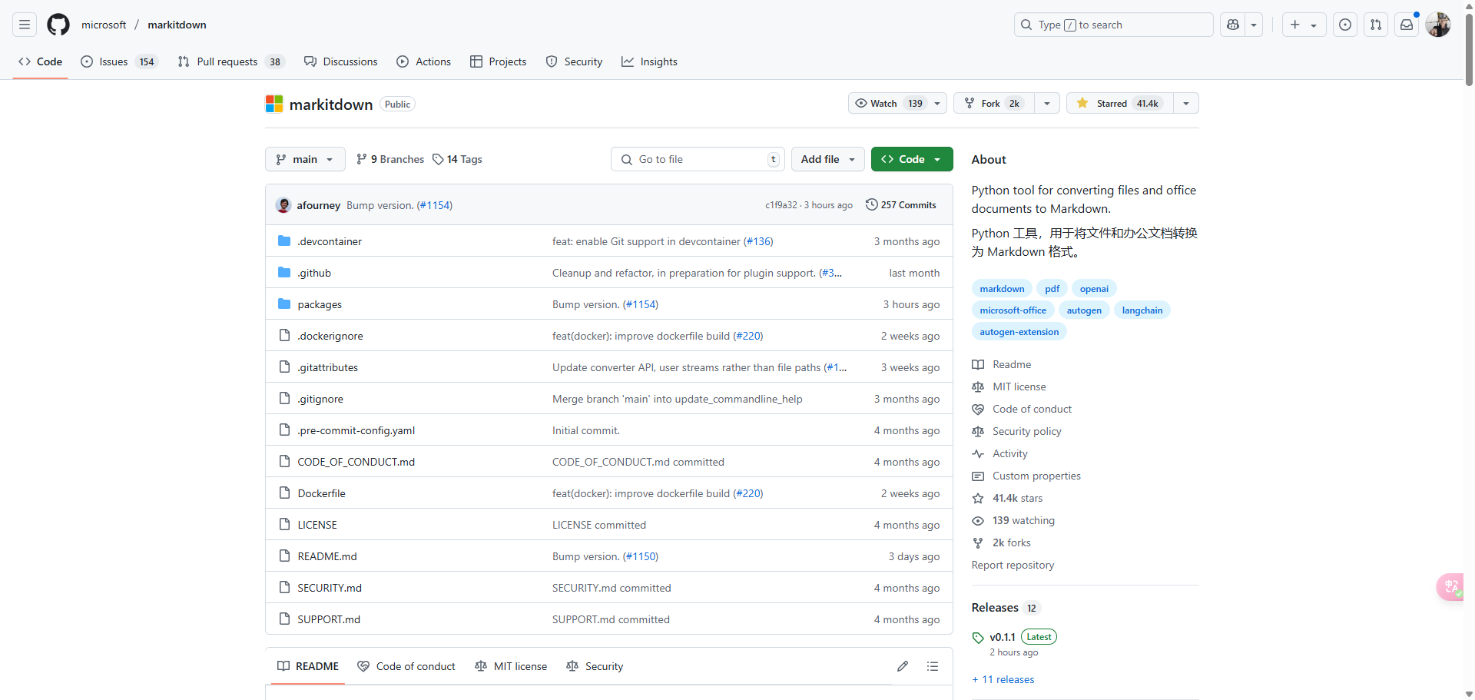Open release v0.1.1
This screenshot has height=700, width=1475.
click(1003, 637)
